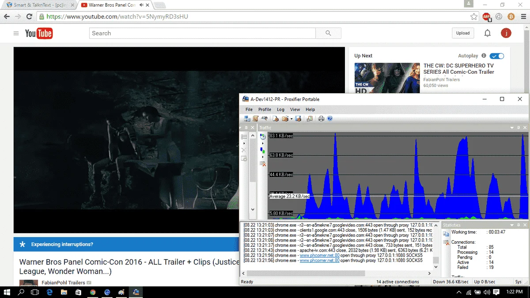Open the File menu in Proxifier
Viewport: 530px width, 298px height.
(249, 109)
